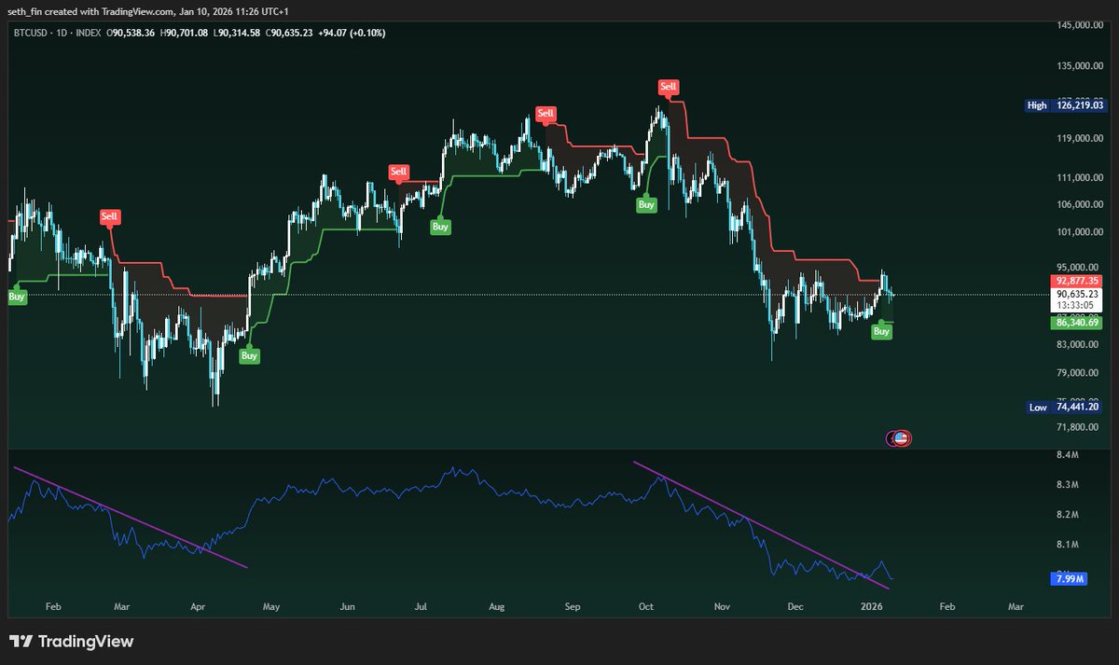1119x665 pixels.
Task: Select the Sell marker from early March
Action: point(109,215)
